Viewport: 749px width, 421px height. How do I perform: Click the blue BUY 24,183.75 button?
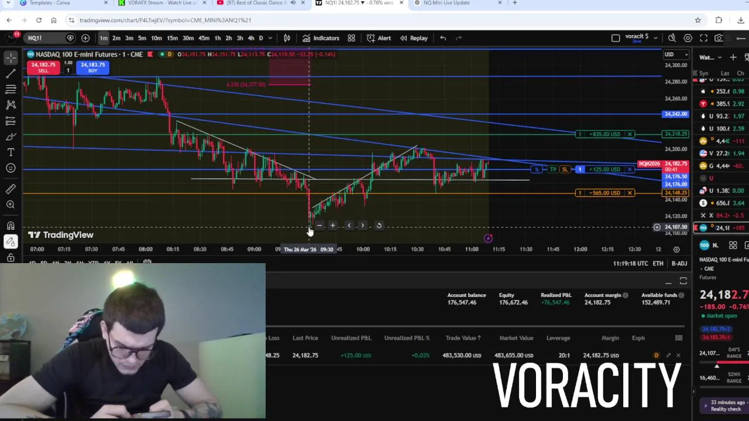coord(93,67)
